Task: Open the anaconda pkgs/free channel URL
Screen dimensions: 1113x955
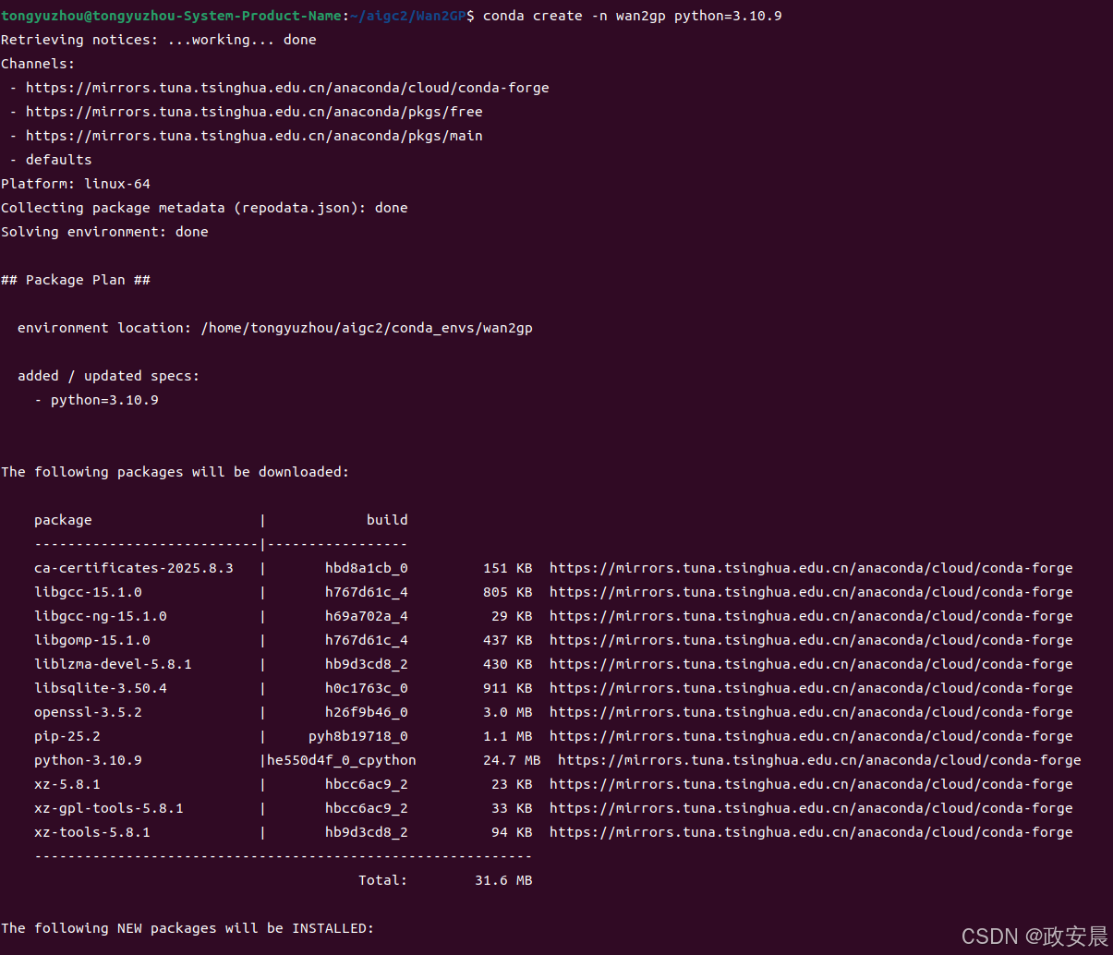Action: 254,112
